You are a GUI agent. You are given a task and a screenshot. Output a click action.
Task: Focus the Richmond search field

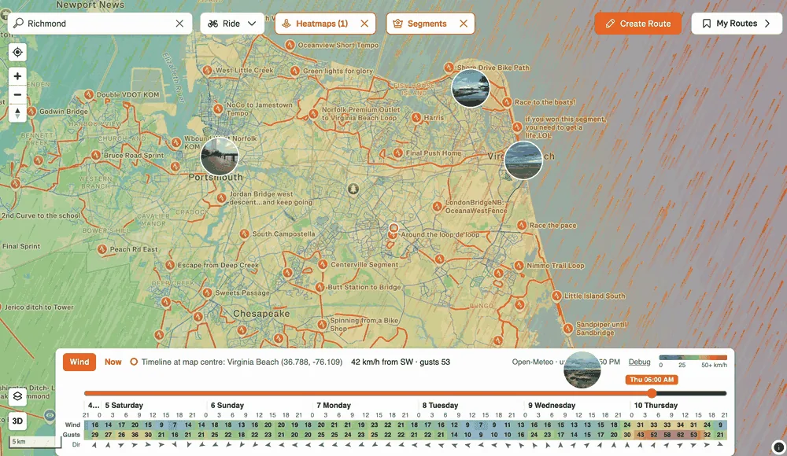(99, 24)
